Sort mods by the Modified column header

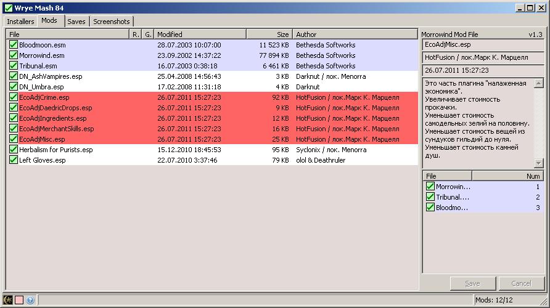pyautogui.click(x=199, y=34)
